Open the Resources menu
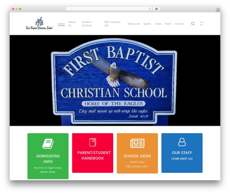 [x=134, y=24]
